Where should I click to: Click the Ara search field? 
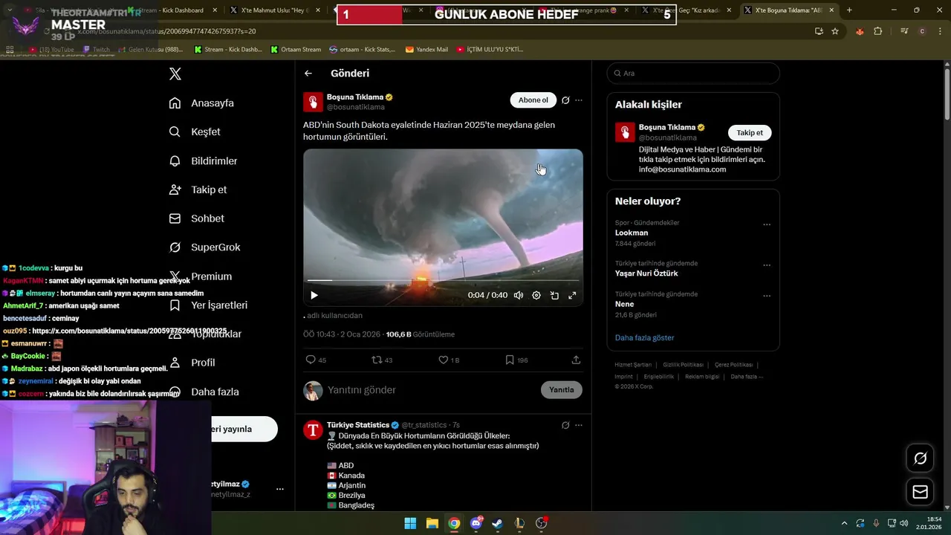pyautogui.click(x=693, y=74)
